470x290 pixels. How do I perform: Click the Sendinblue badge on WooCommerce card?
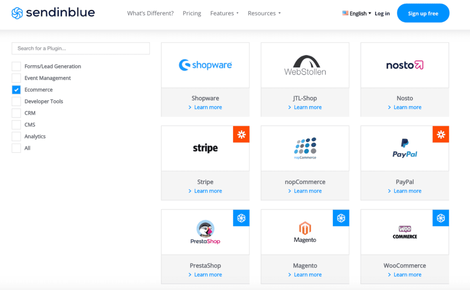pos(441,218)
